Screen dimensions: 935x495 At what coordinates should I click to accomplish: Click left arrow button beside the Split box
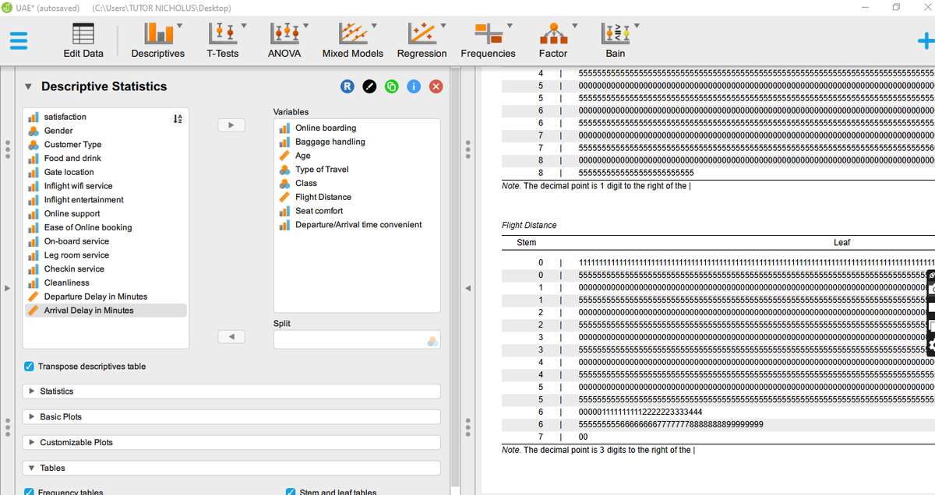pyautogui.click(x=231, y=336)
